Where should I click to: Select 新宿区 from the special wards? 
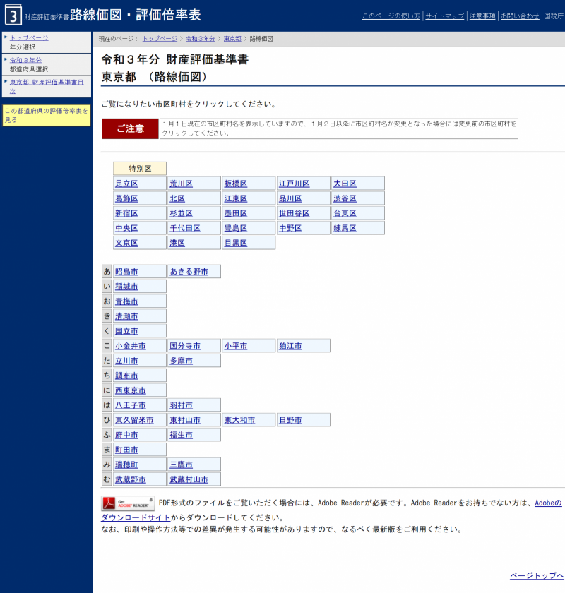(126, 213)
